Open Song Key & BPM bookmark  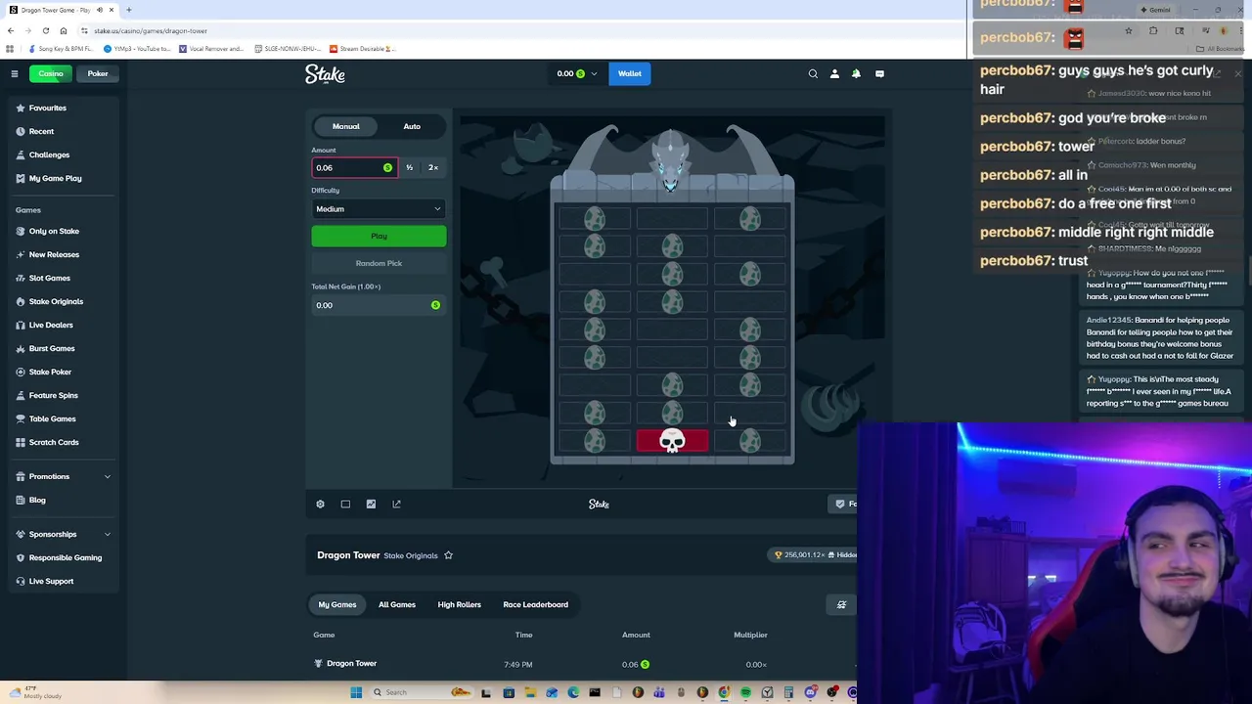coord(62,48)
